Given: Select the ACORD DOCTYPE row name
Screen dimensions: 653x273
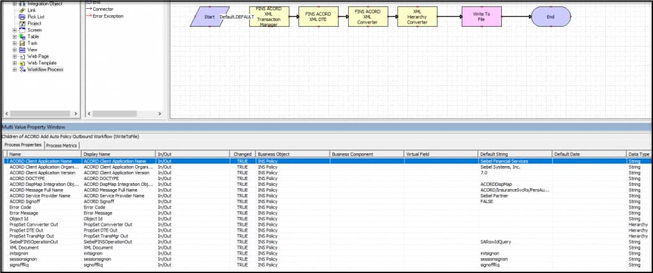Looking at the screenshot, I should 27,178.
